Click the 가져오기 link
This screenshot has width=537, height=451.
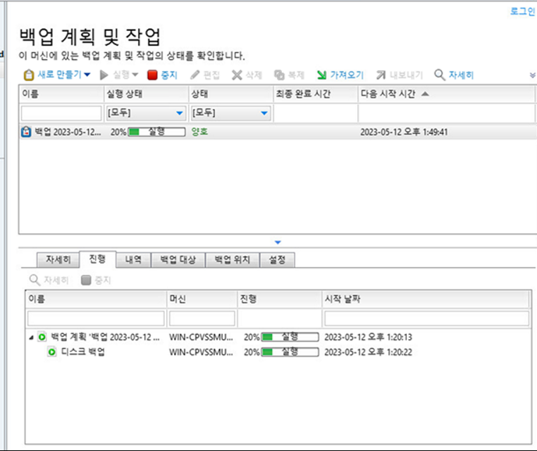[x=347, y=75]
